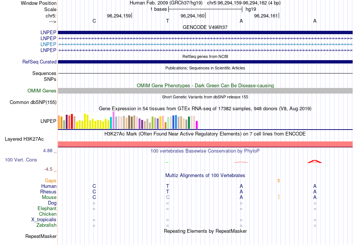Select the 100 Vert. Cons label
353x245 pixels.
pos(21,160)
